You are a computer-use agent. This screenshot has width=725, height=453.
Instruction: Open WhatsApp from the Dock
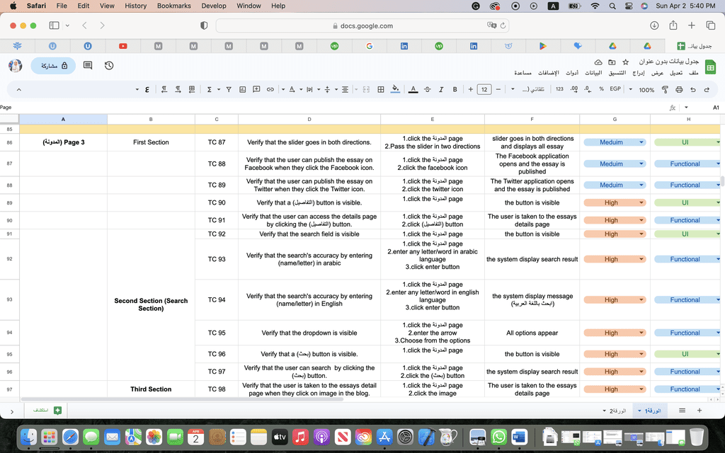pyautogui.click(x=498, y=437)
